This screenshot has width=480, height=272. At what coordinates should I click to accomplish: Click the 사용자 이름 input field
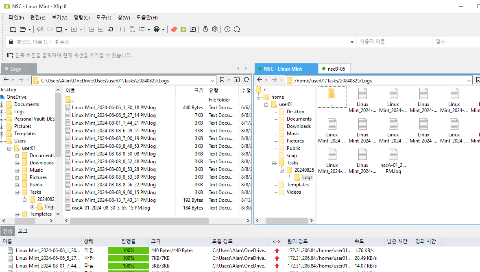click(x=395, y=41)
